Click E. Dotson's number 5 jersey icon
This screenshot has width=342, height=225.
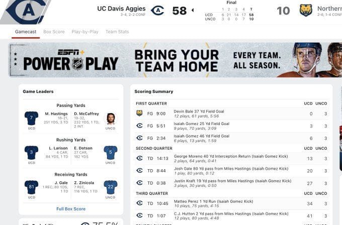111,152
